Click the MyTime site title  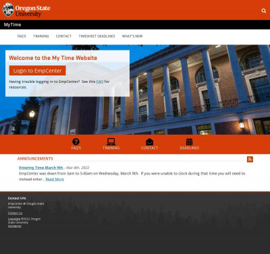pos(13,25)
